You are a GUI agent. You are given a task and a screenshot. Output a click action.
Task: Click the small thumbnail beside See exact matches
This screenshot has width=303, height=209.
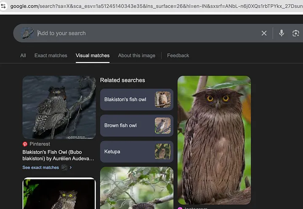64,167
